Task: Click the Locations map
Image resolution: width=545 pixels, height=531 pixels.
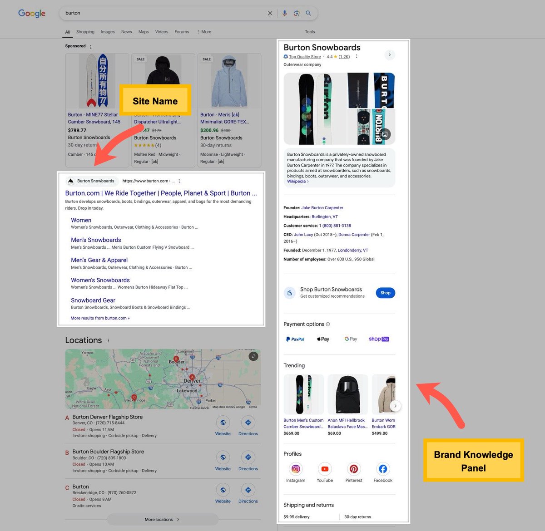Action: click(x=163, y=379)
